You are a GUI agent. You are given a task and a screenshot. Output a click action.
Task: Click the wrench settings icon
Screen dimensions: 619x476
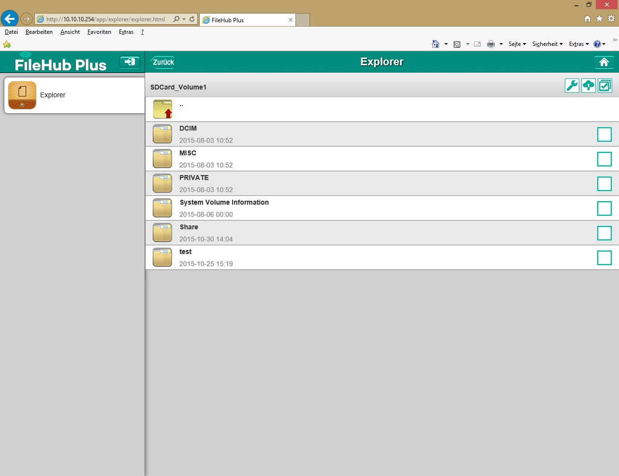click(x=572, y=86)
